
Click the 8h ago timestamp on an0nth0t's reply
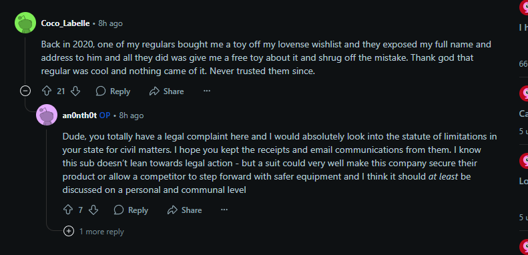pyautogui.click(x=131, y=115)
